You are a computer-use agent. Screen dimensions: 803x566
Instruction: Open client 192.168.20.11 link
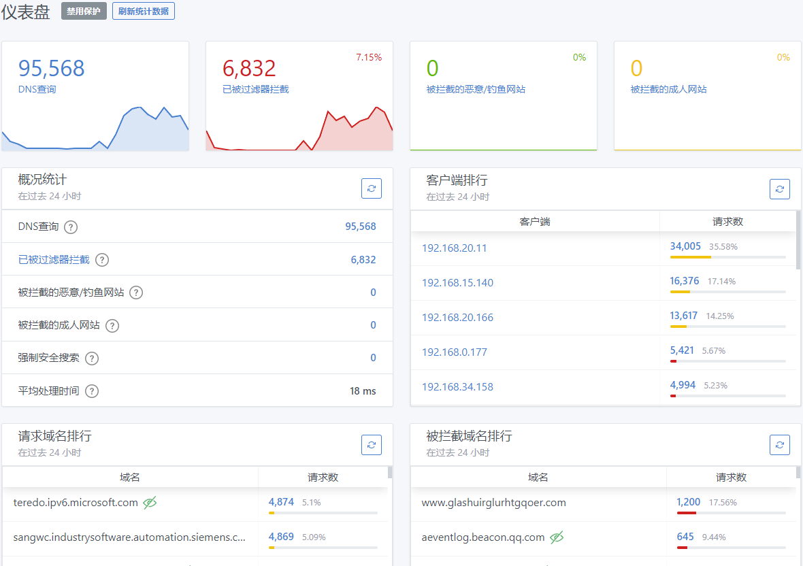point(455,248)
